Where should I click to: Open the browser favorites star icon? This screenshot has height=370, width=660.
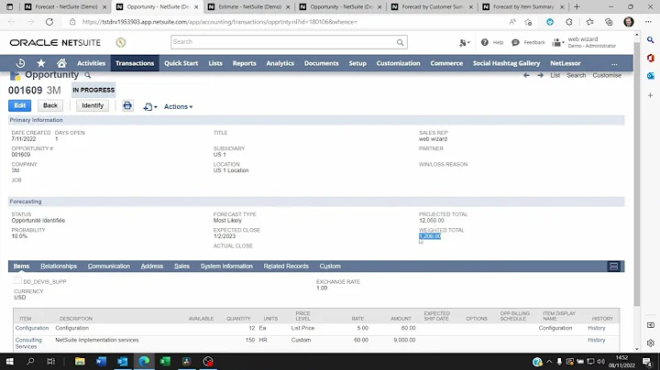click(x=589, y=22)
